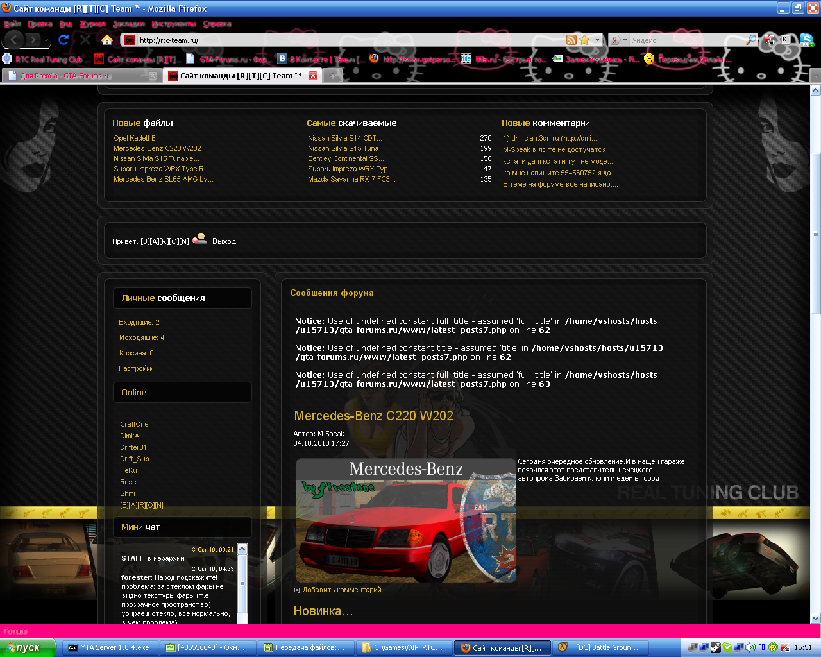Open the GTA-Forums.ru bookmark
Viewport: 821px width, 657px height.
[x=228, y=59]
